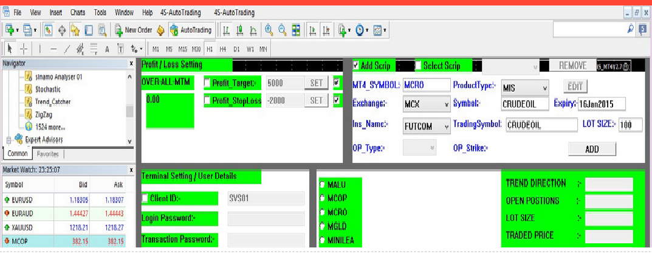Click the Zoom In magnifier icon
The height and width of the screenshot is (276, 652).
[269, 30]
